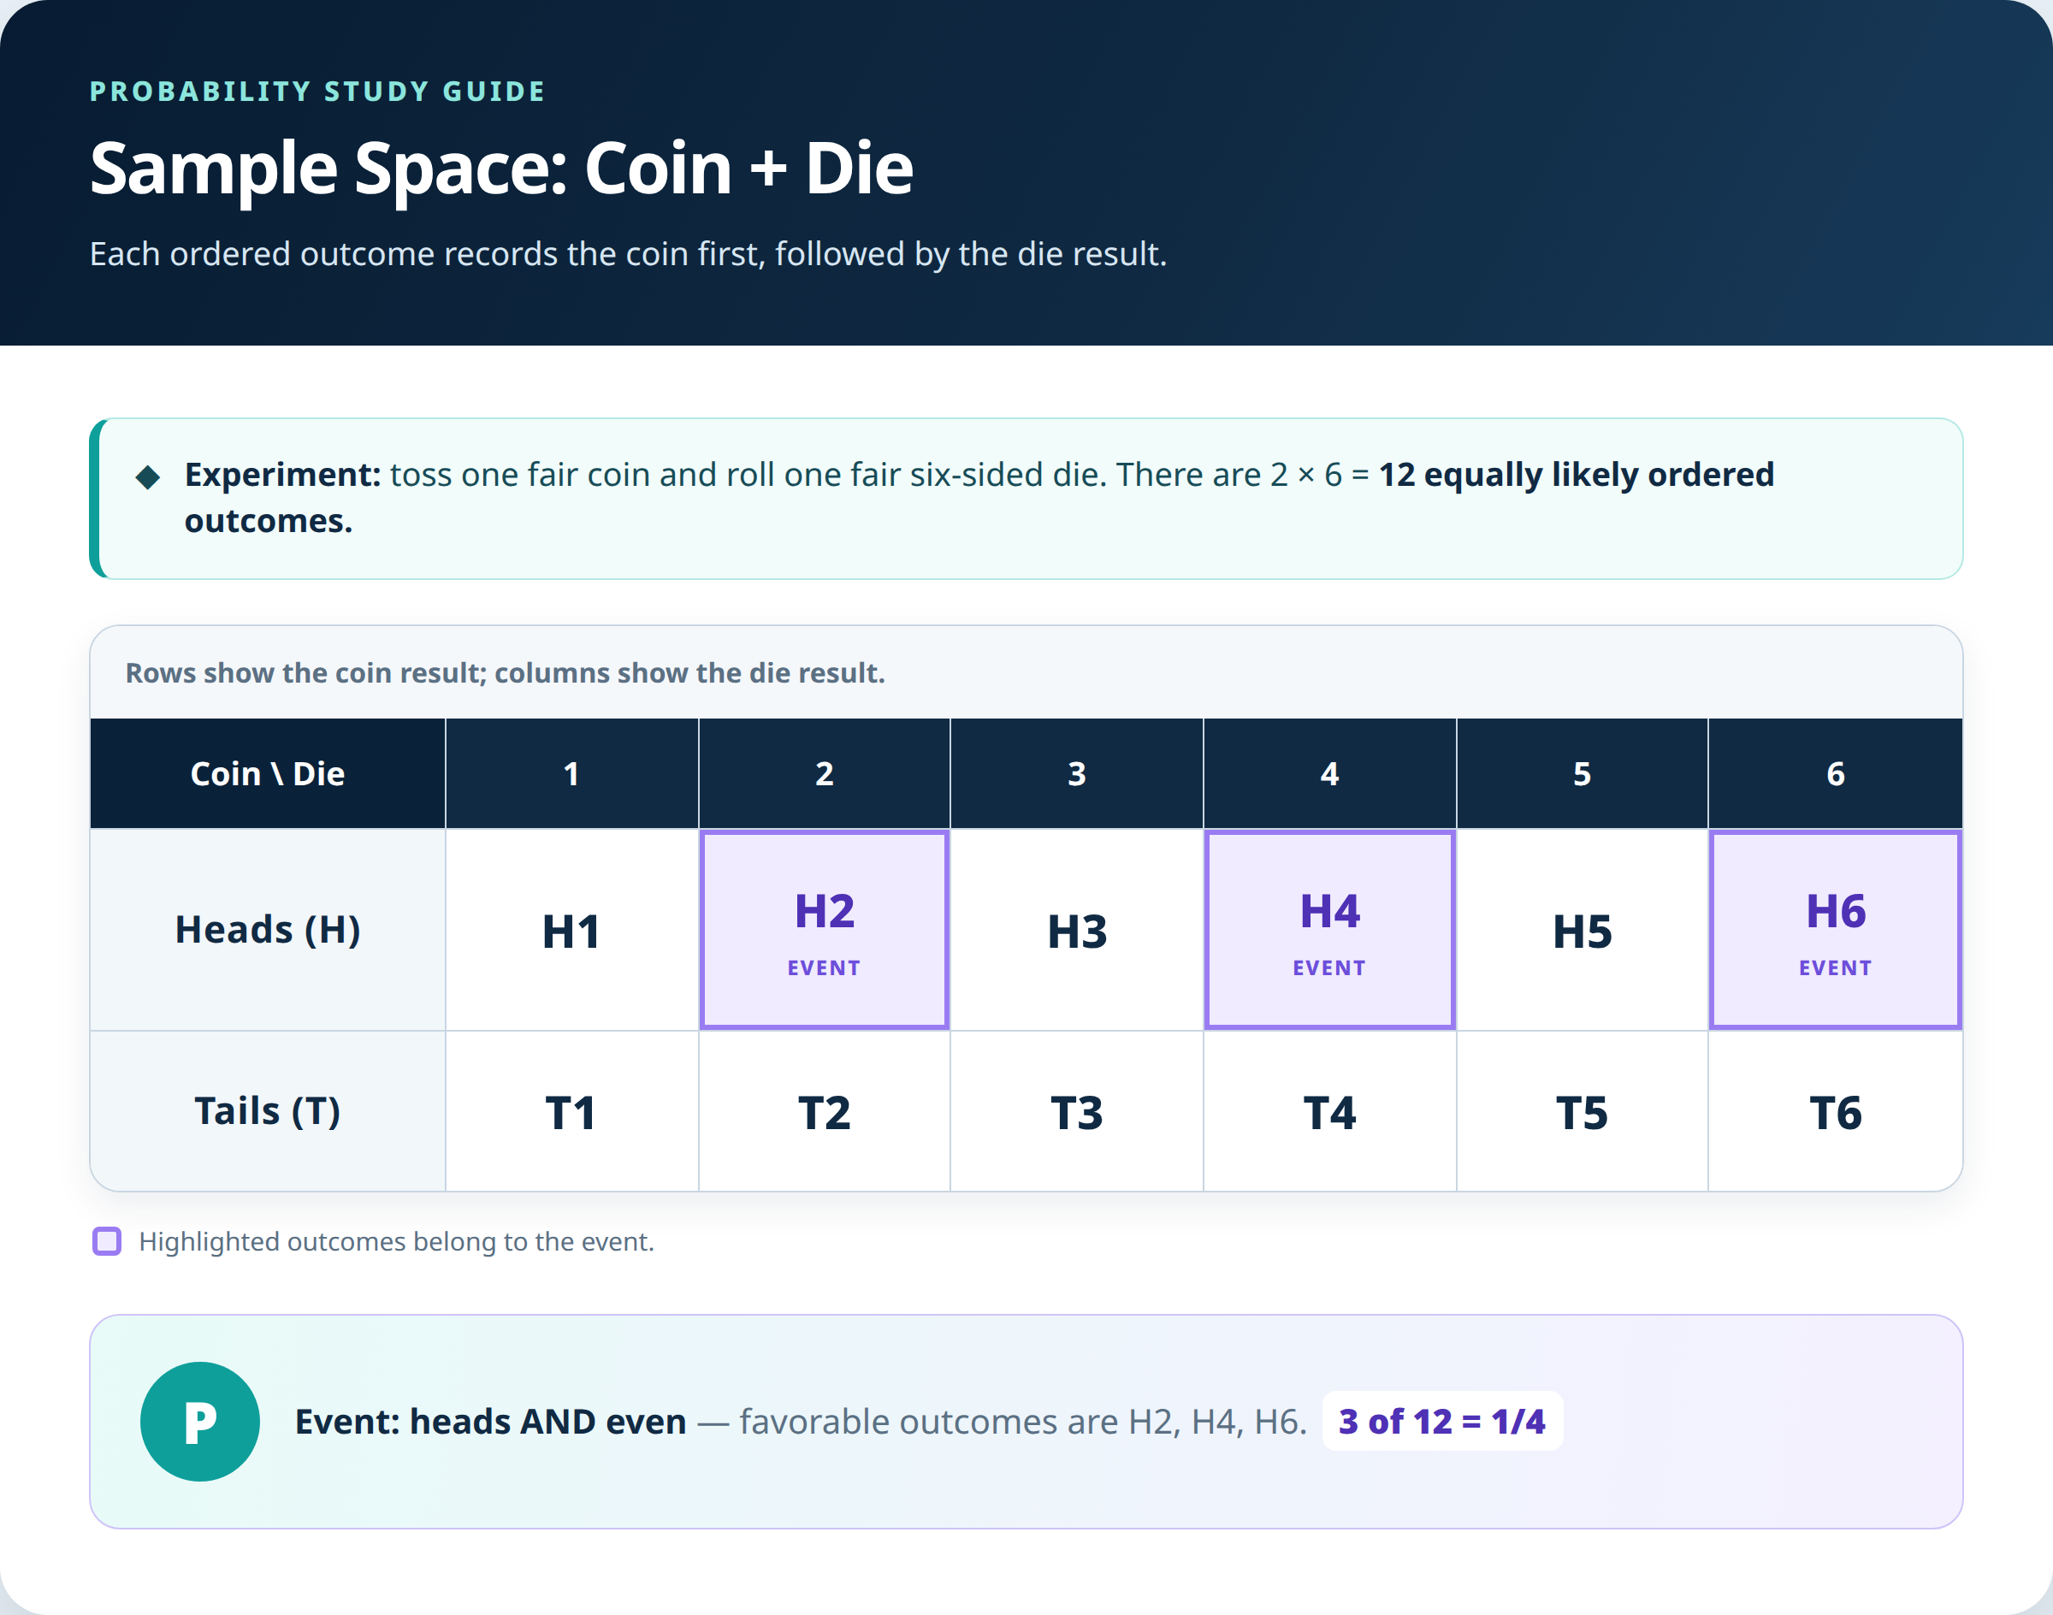Click the 'Sample Space: Coin + Die' title

501,169
